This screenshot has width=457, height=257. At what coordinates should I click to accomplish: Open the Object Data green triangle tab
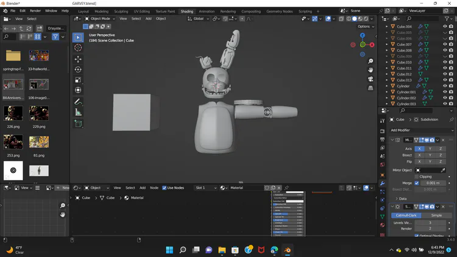(x=383, y=216)
